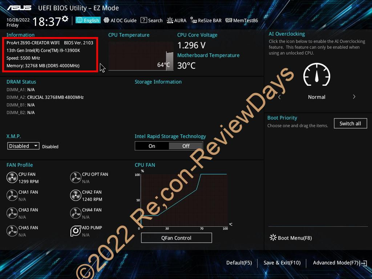Click the Normal overclocking mode label

(x=317, y=97)
